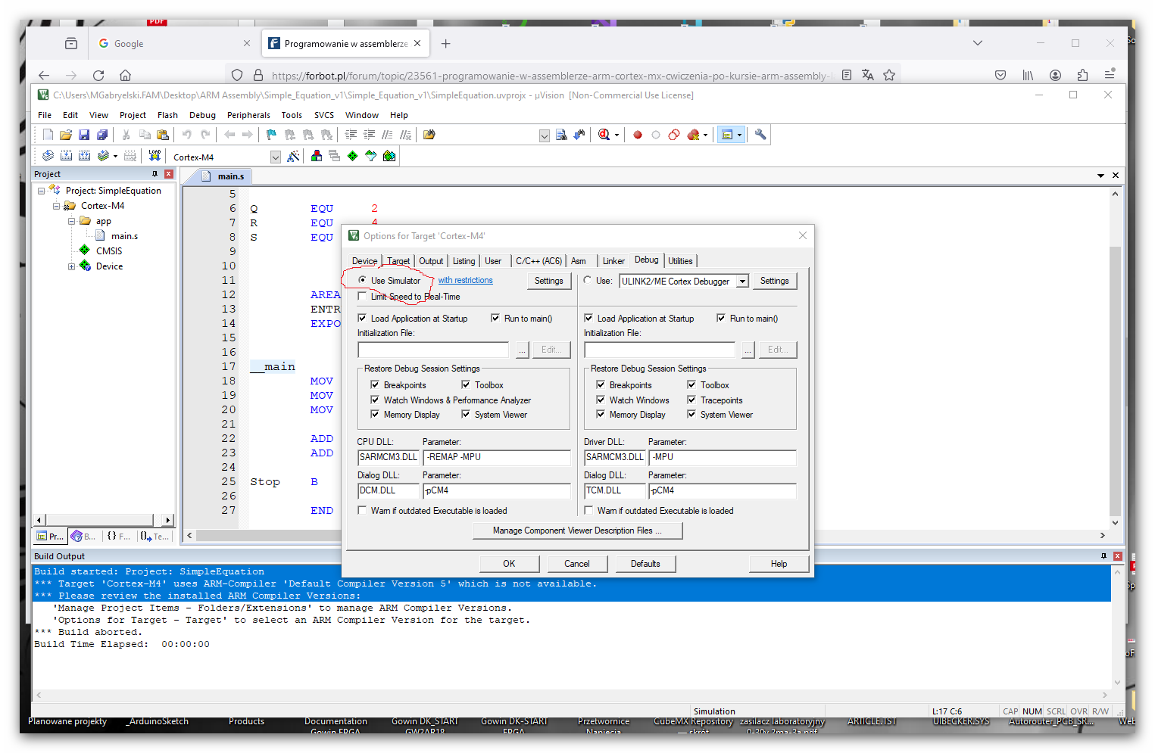Click the browser reload icon
The height and width of the screenshot is (753, 1155).
pos(98,75)
